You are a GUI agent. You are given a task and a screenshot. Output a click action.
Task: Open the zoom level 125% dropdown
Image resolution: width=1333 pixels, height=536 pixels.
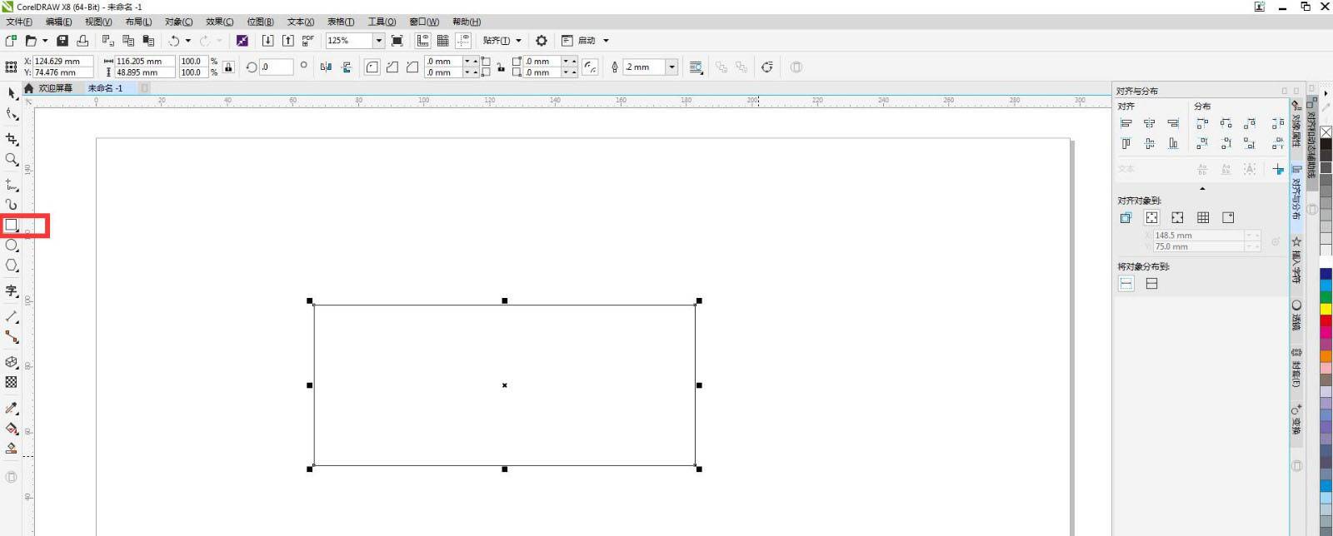pyautogui.click(x=378, y=41)
